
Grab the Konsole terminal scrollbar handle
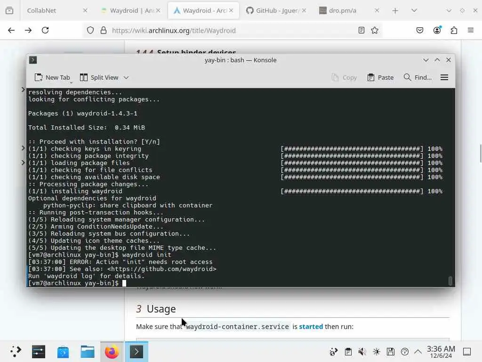(x=450, y=281)
